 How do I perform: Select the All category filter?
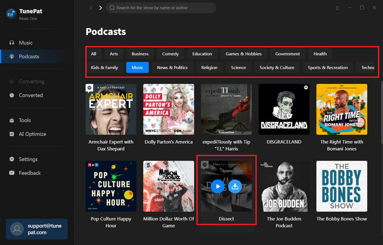point(94,54)
